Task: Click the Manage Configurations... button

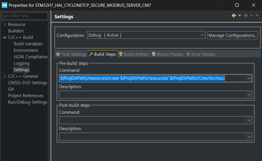Action: 232,35
